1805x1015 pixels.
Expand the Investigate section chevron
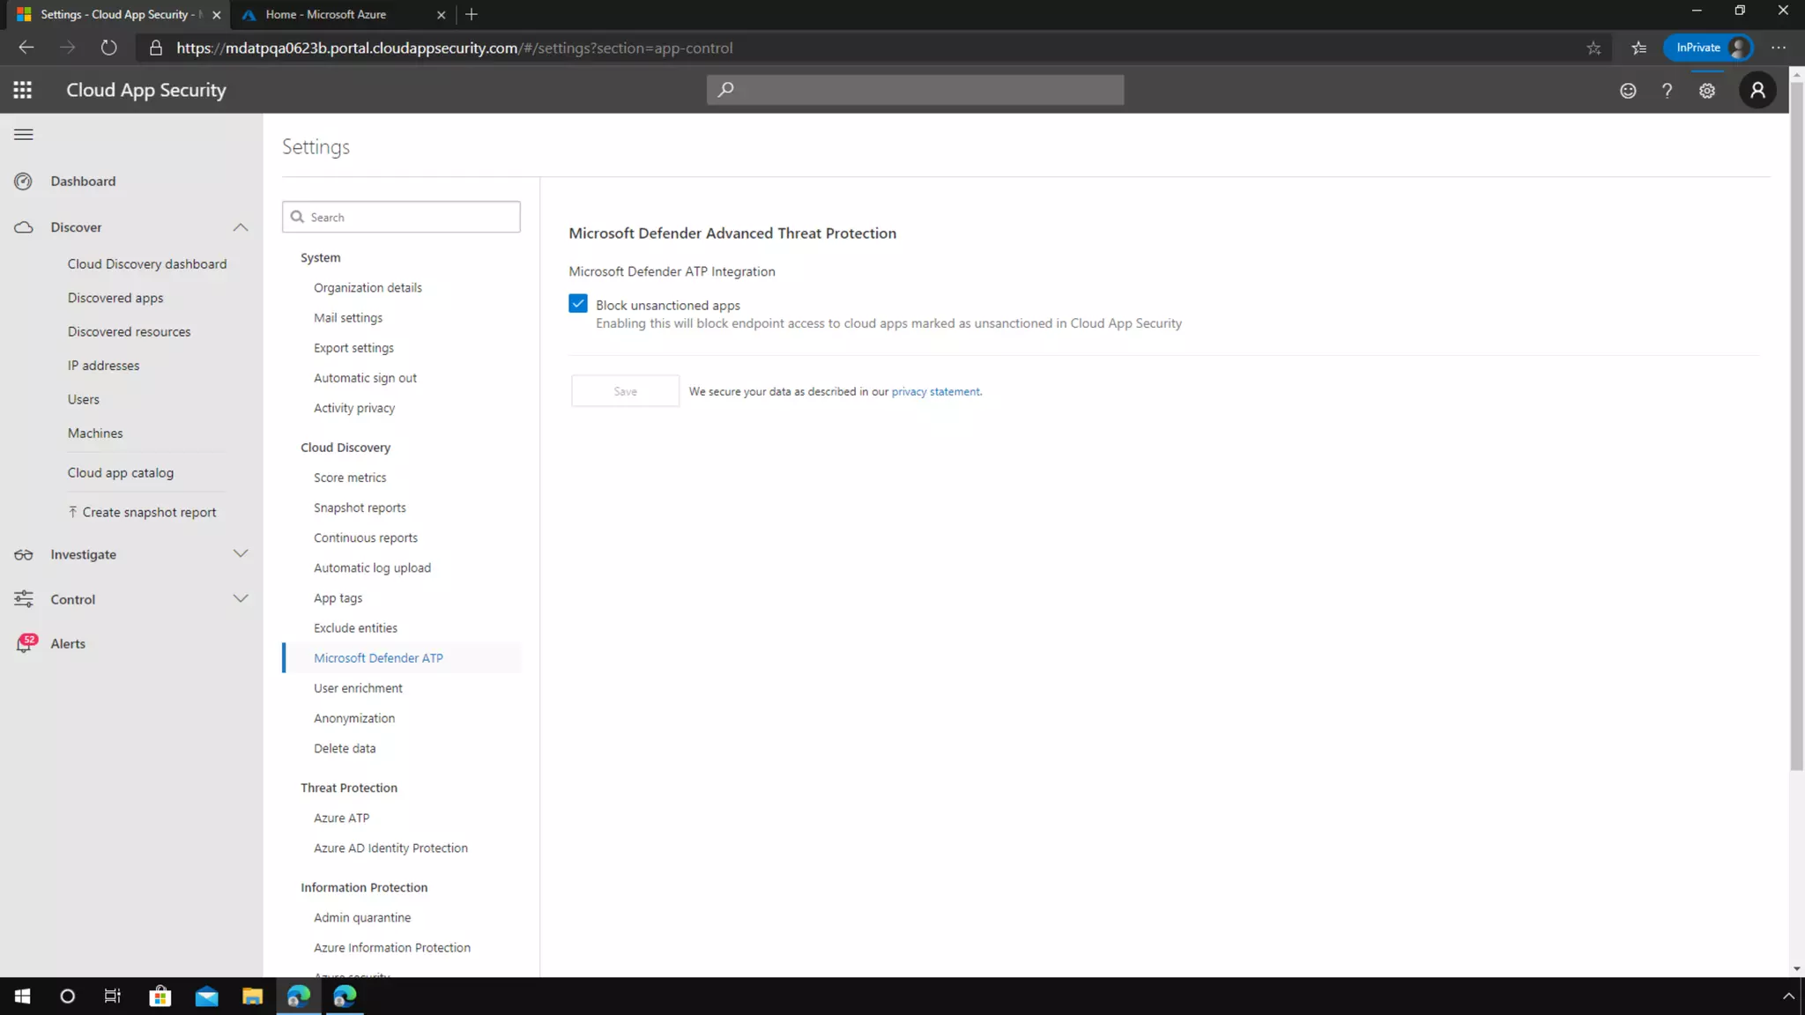241,554
